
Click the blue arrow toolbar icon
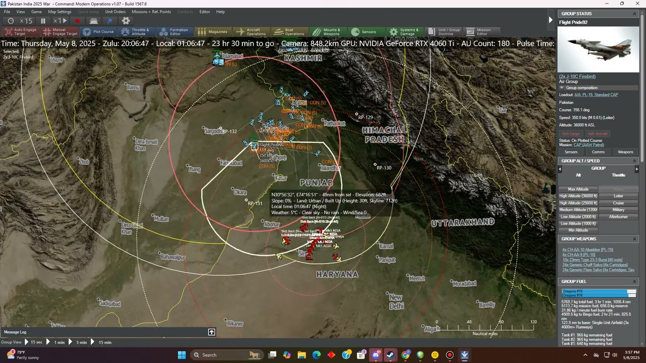pos(110,21)
